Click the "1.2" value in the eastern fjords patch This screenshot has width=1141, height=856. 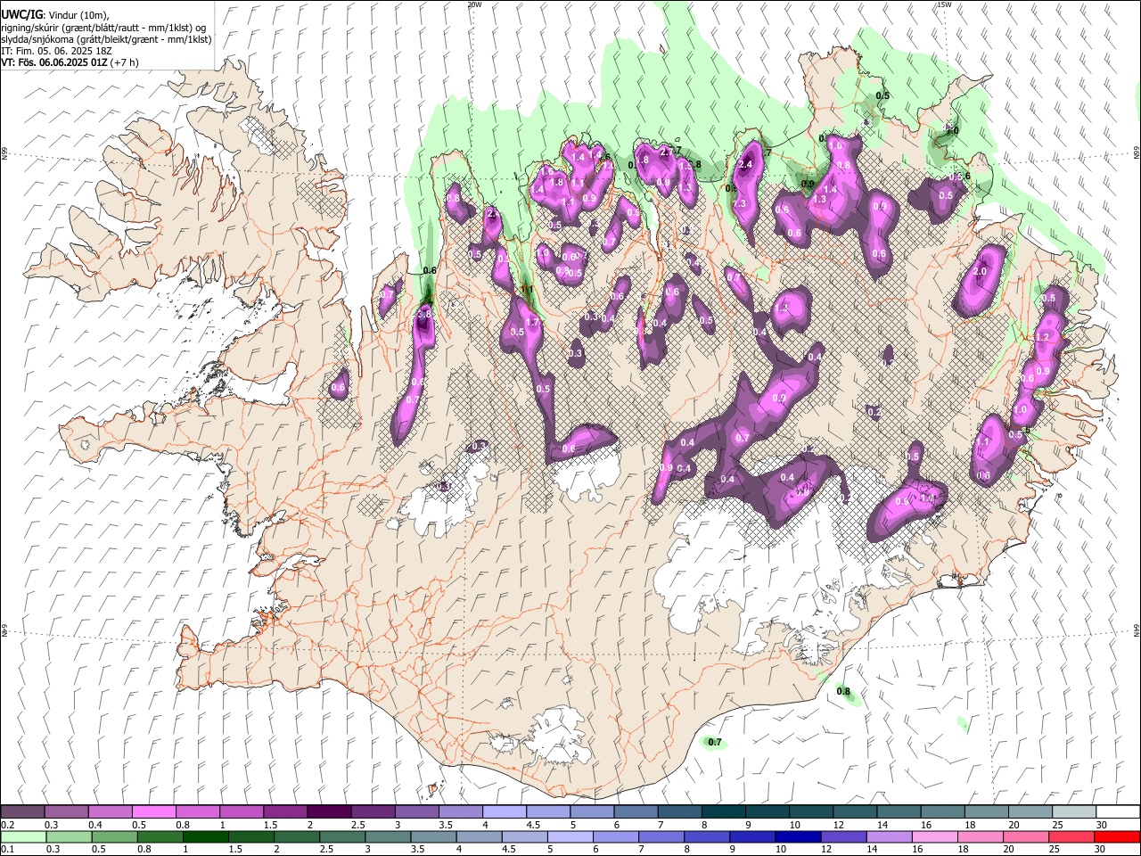[1043, 338]
